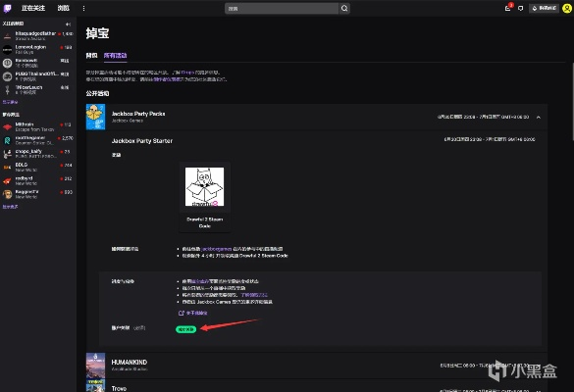The width and height of the screenshot is (574, 392).
Task: Click the magnifier search button
Action: coord(344,9)
